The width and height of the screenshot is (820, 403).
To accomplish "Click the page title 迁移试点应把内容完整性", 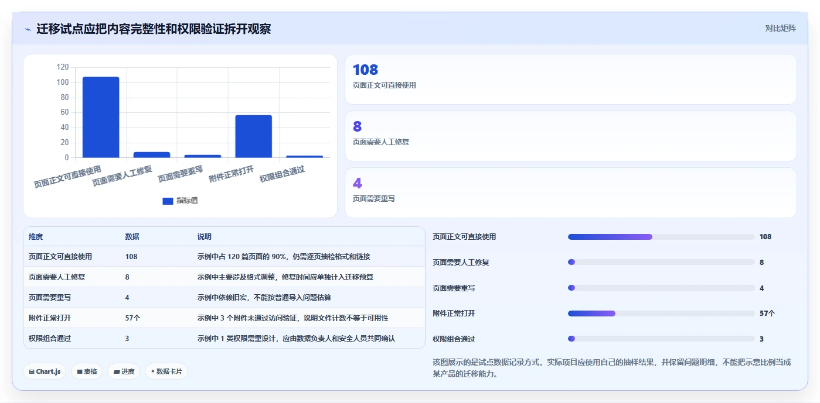I will [x=154, y=29].
